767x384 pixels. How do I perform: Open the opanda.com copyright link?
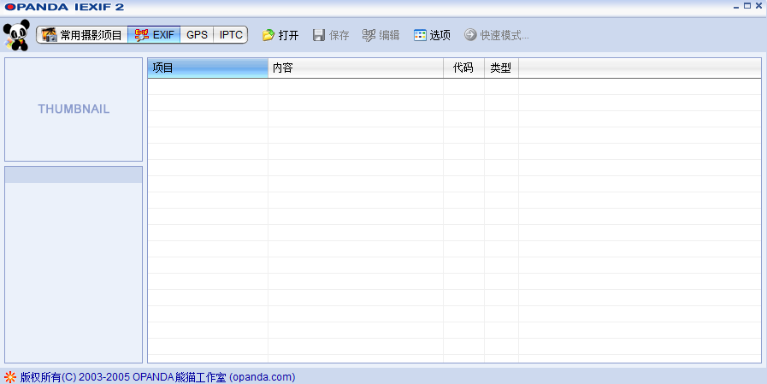coord(157,377)
